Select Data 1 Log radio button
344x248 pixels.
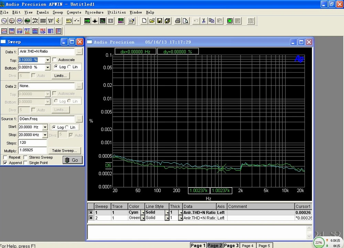coord(56,67)
